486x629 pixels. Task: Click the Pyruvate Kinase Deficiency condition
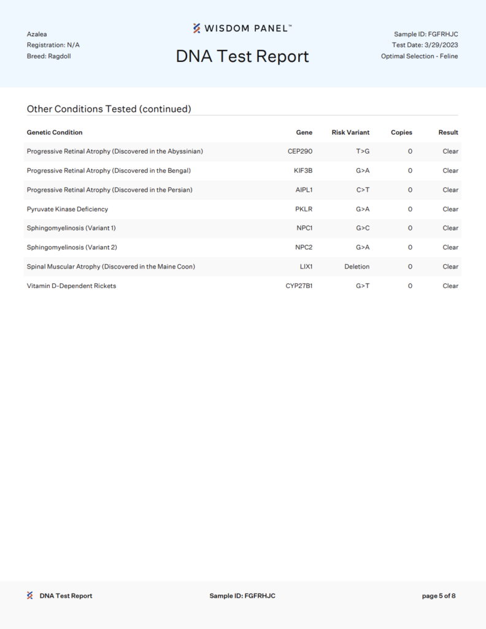click(x=67, y=209)
